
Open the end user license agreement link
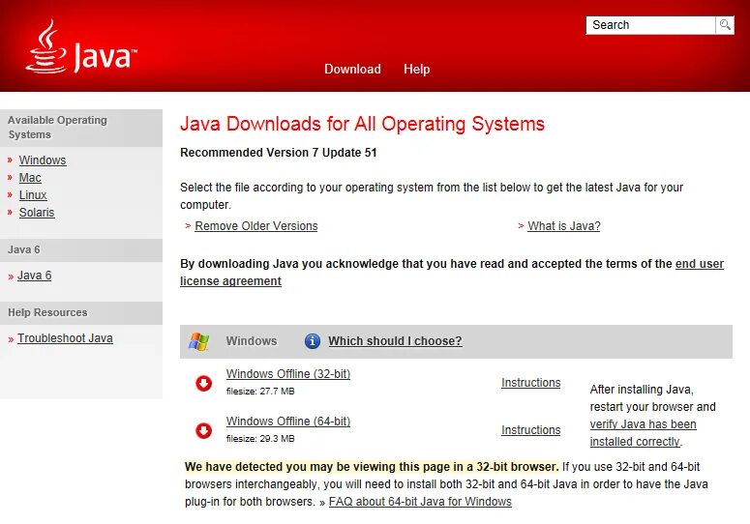point(700,264)
